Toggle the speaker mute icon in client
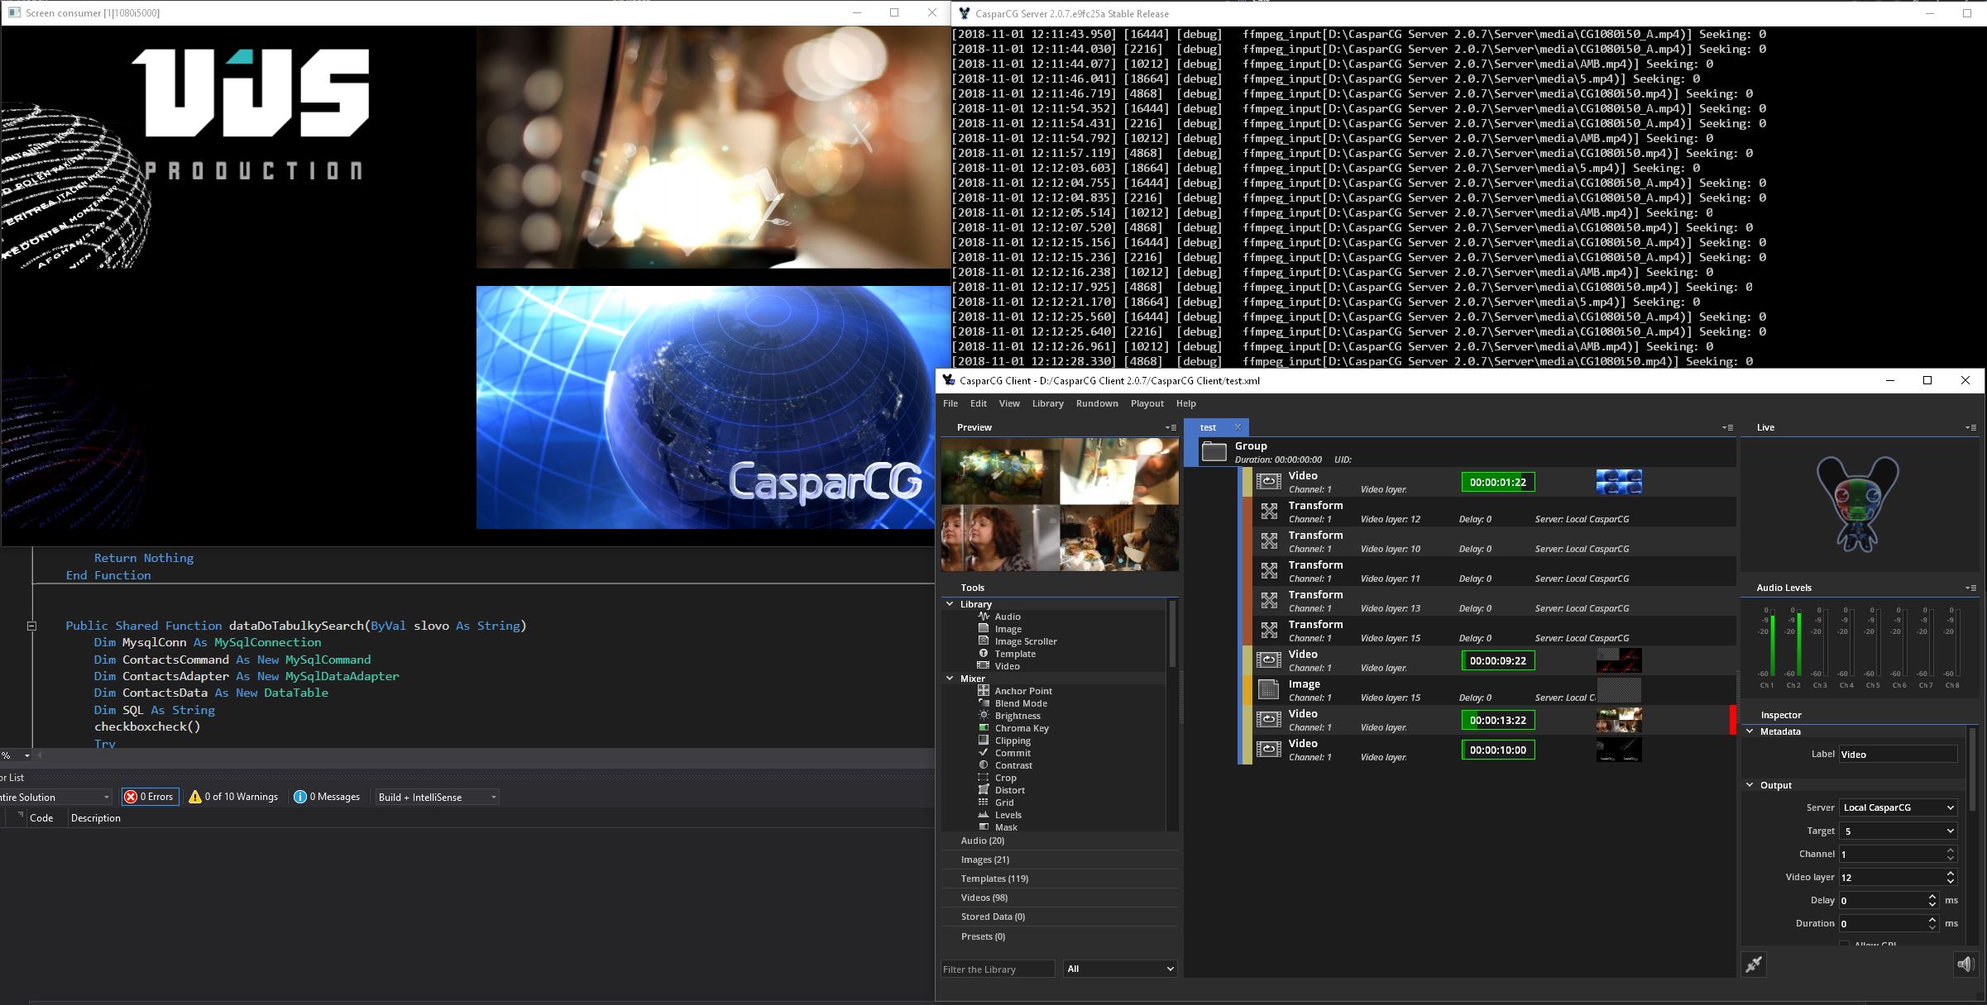Screen dimensions: 1987x1005 [x=1965, y=965]
